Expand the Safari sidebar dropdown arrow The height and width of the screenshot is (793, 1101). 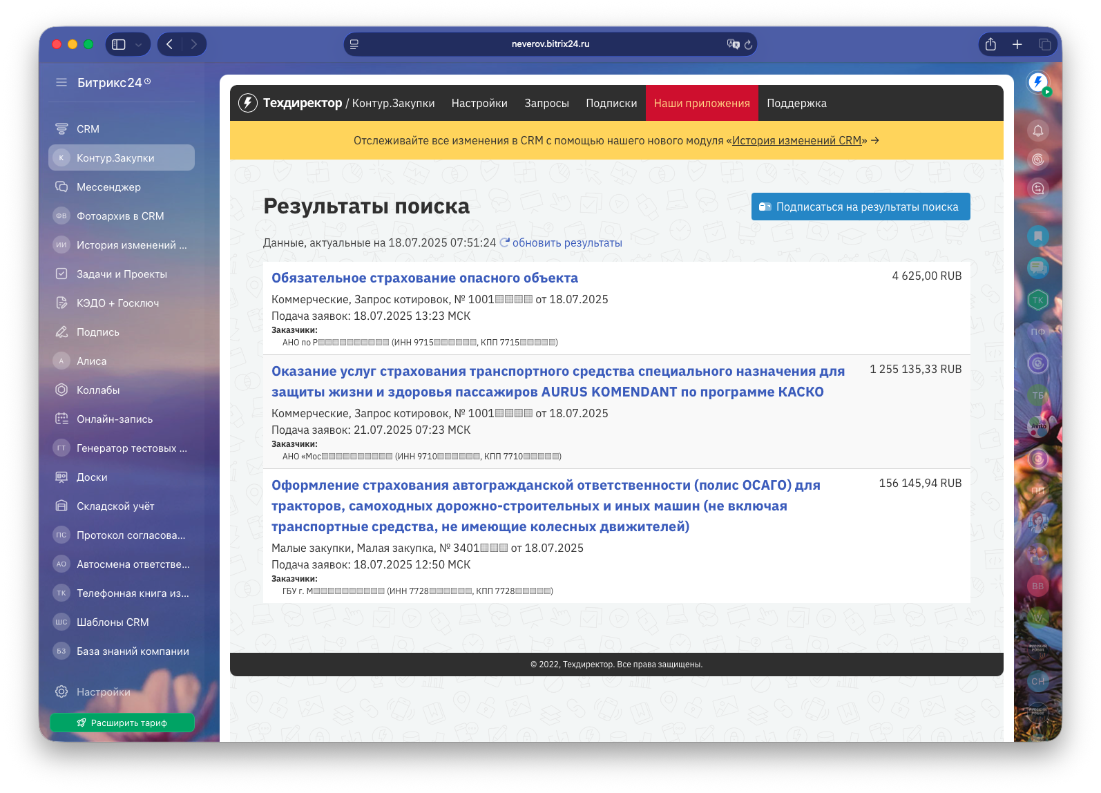click(138, 44)
